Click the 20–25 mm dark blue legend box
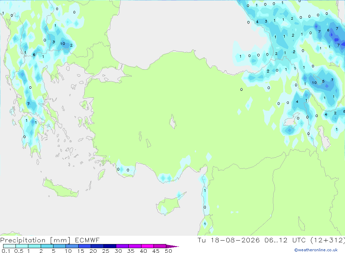This screenshot has width=345, height=253. click(x=97, y=246)
